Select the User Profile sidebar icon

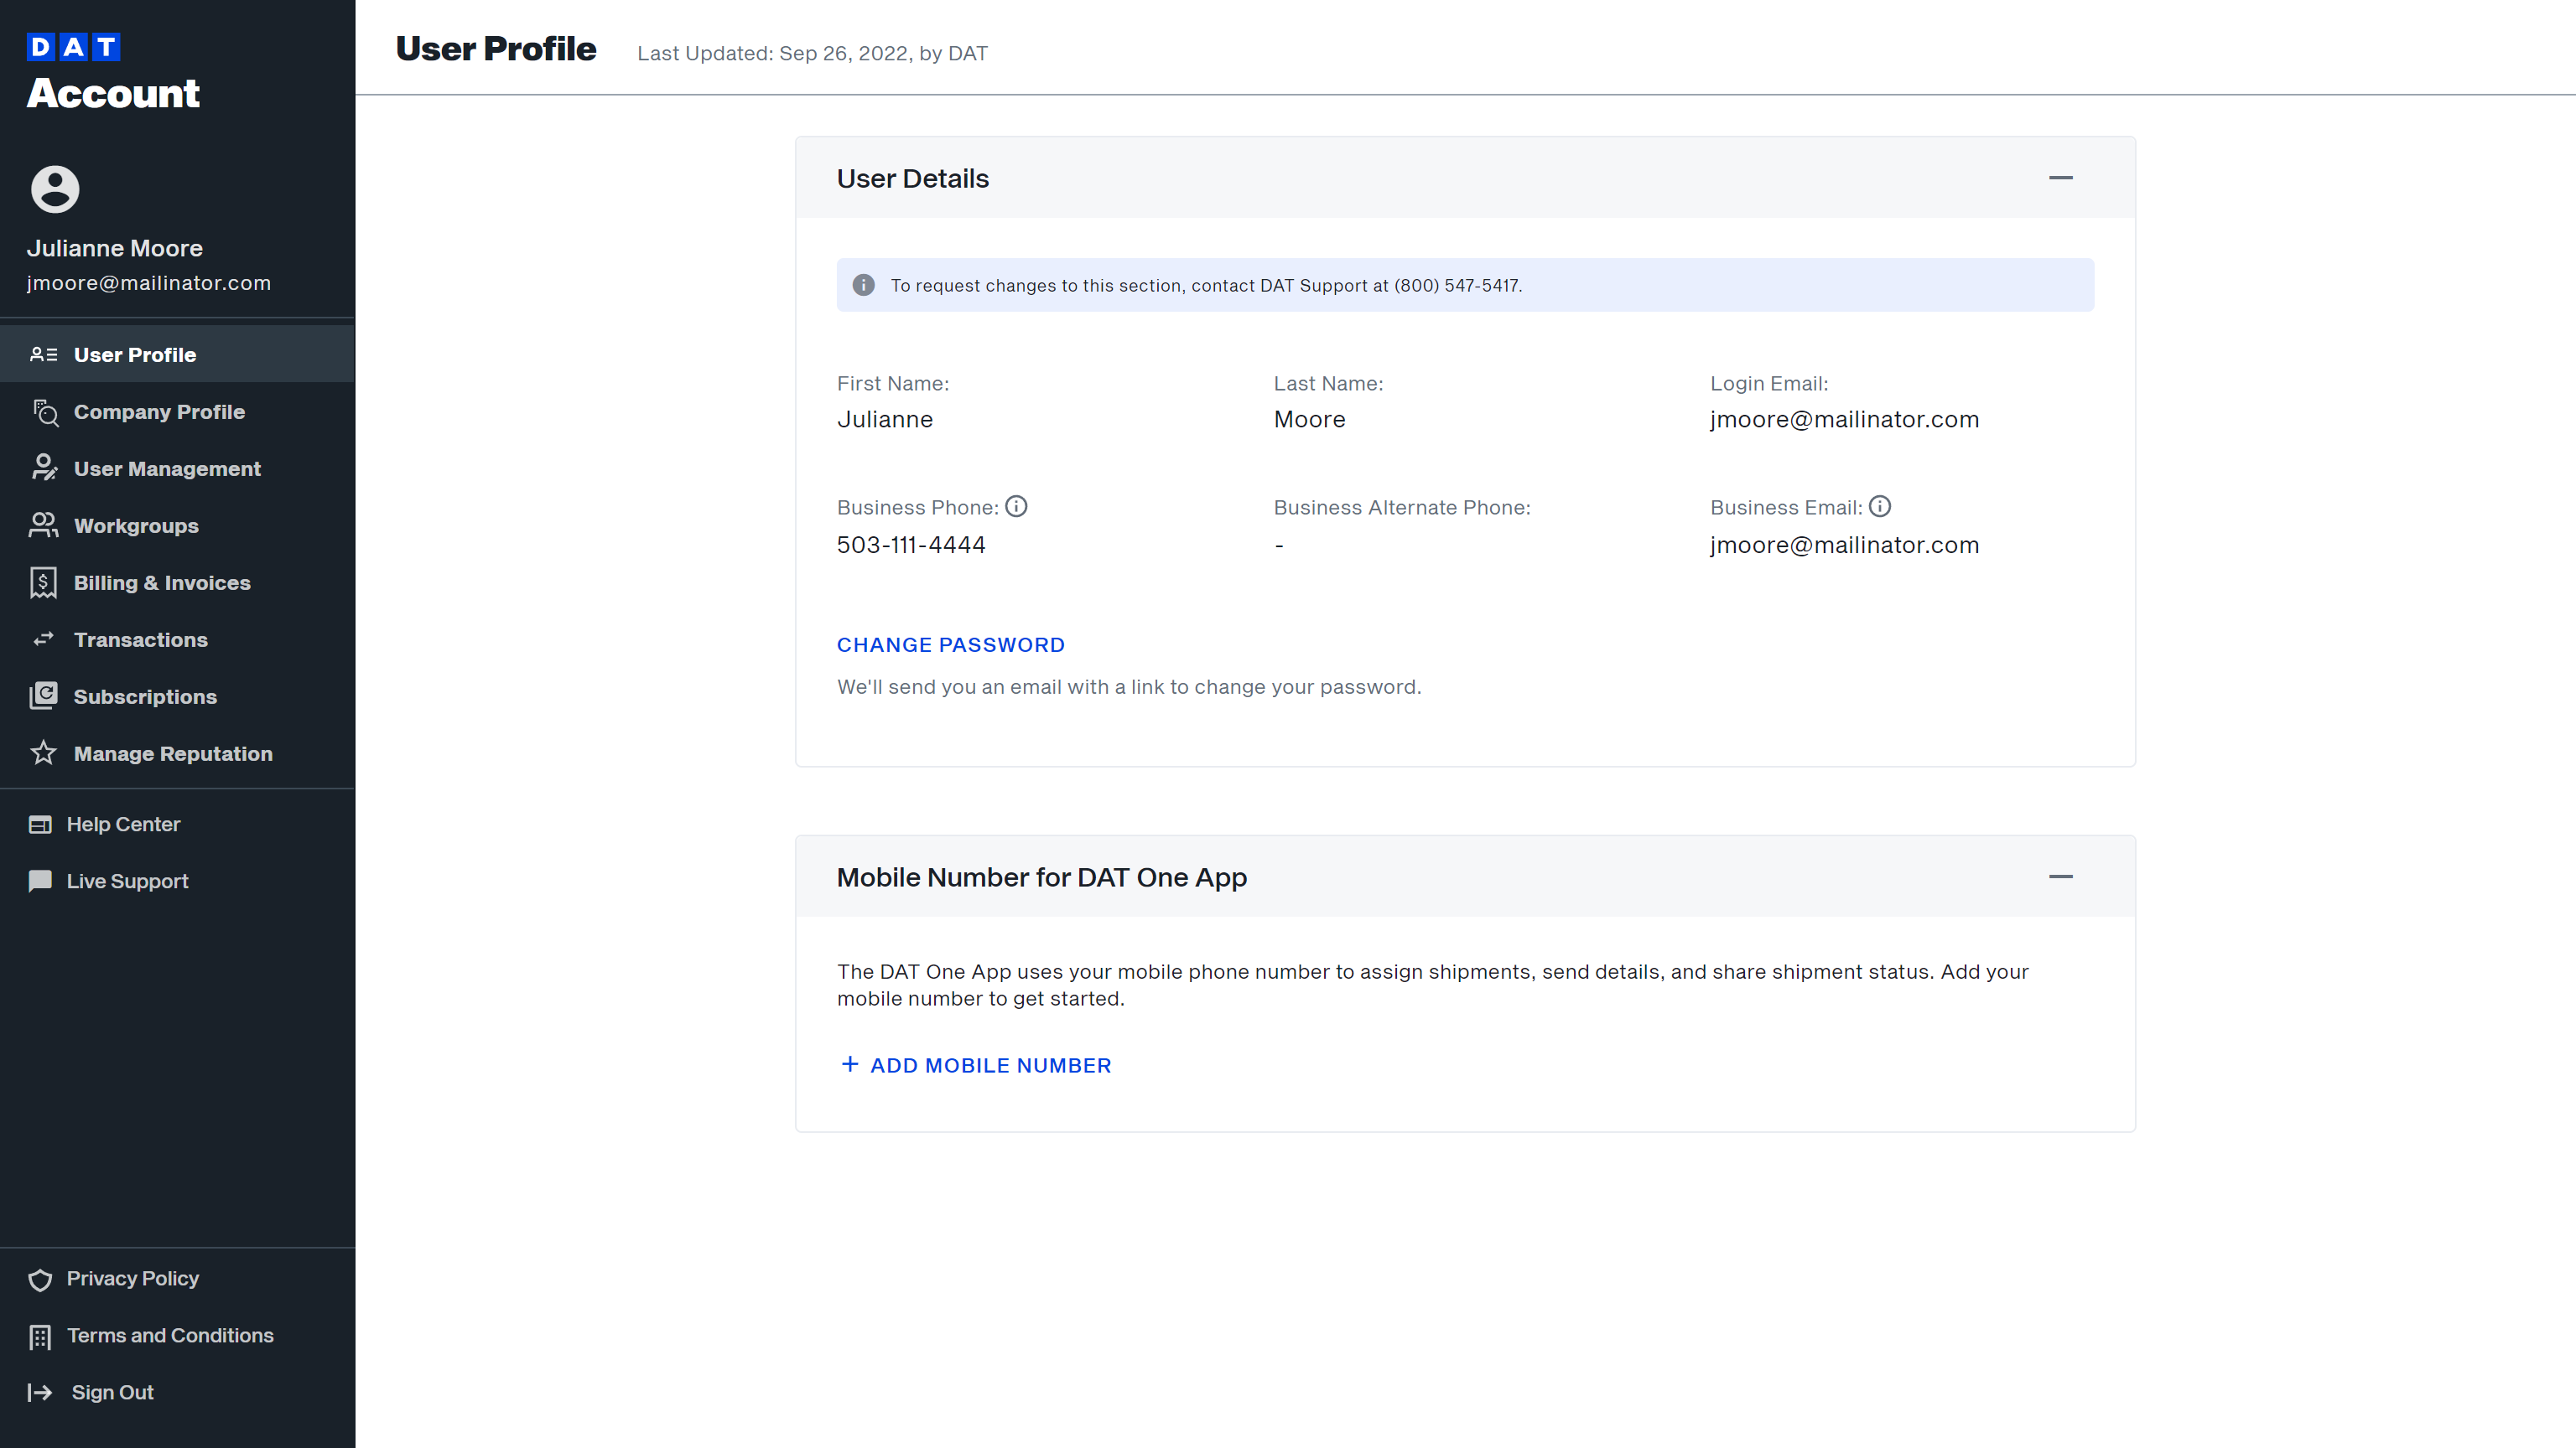pyautogui.click(x=43, y=354)
